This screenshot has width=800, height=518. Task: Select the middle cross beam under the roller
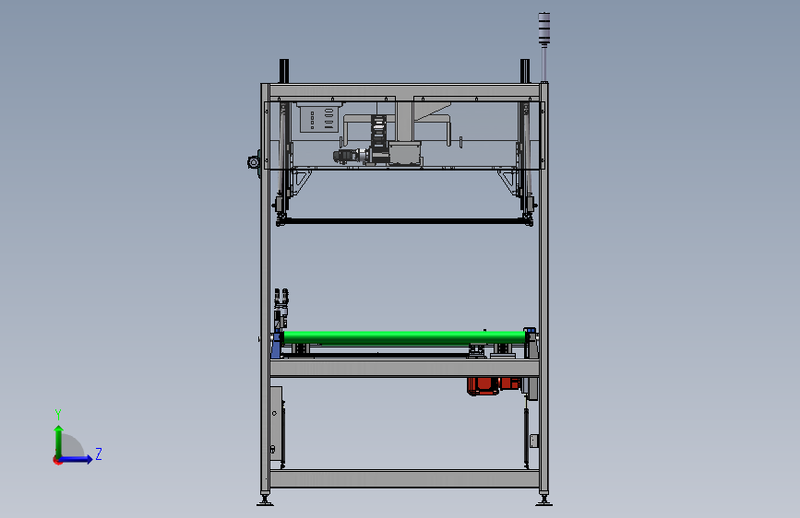404,368
